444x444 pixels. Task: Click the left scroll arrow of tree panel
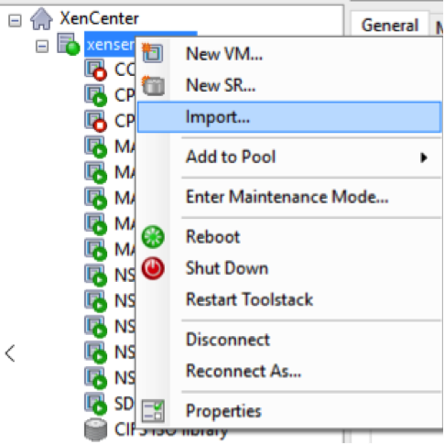10,353
